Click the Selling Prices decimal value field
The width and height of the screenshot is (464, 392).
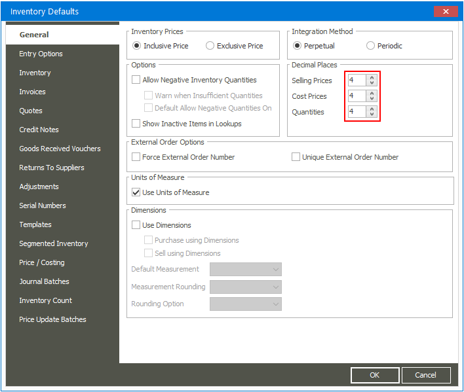point(357,80)
